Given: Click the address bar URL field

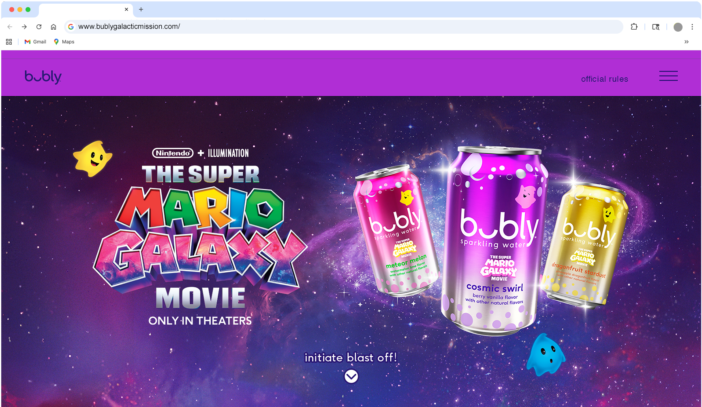Looking at the screenshot, I should pos(344,27).
